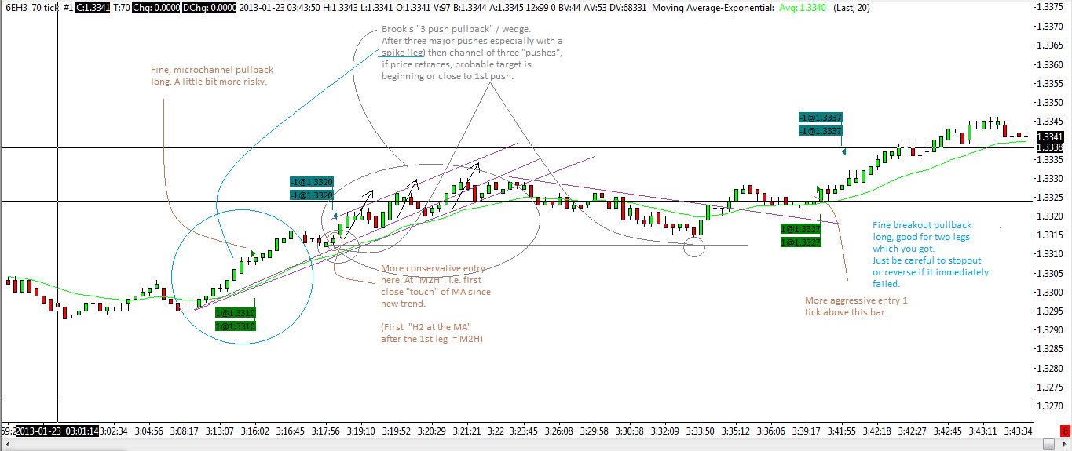The width and height of the screenshot is (1072, 451).
Task: Click the sell fill arrow at 1.3337
Action: (x=843, y=151)
